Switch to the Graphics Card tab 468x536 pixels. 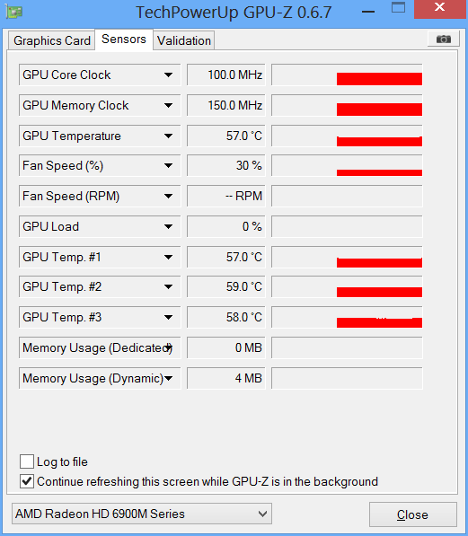(x=52, y=40)
